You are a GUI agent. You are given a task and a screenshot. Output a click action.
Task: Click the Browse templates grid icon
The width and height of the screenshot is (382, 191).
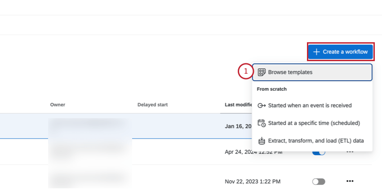pyautogui.click(x=262, y=72)
